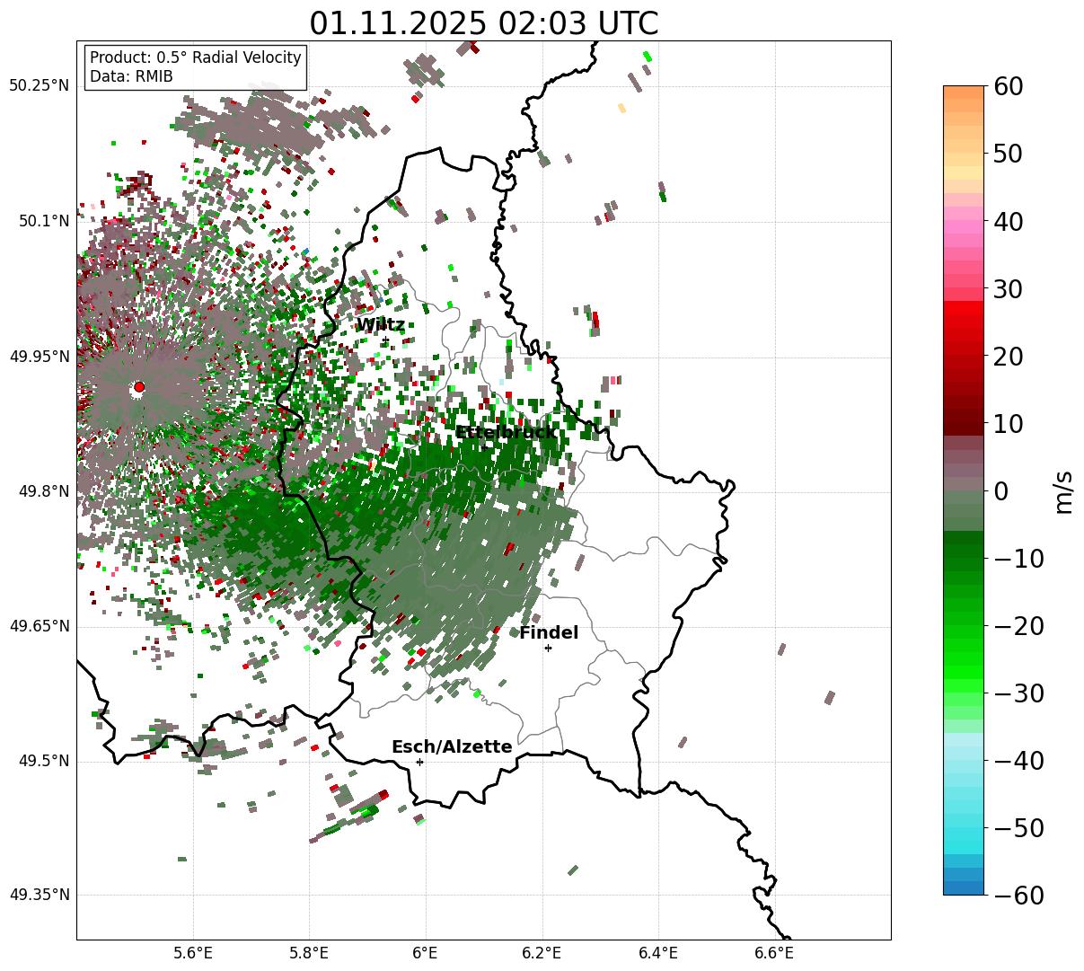
Task: Click the red radar site marker dot
Action: tap(139, 387)
